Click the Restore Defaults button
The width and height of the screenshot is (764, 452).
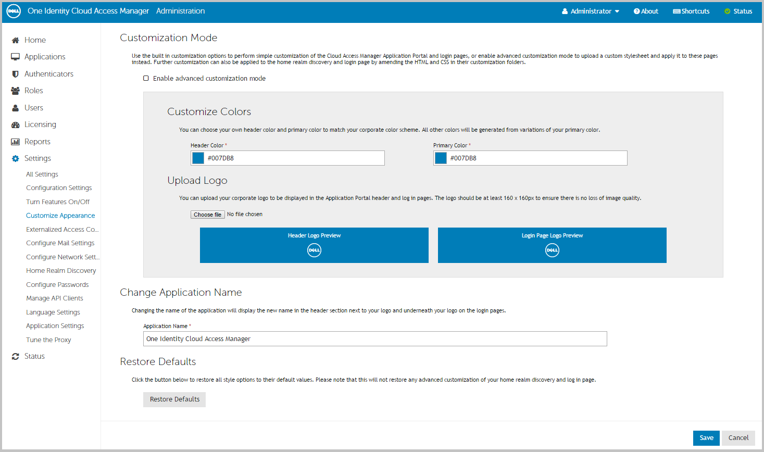174,399
